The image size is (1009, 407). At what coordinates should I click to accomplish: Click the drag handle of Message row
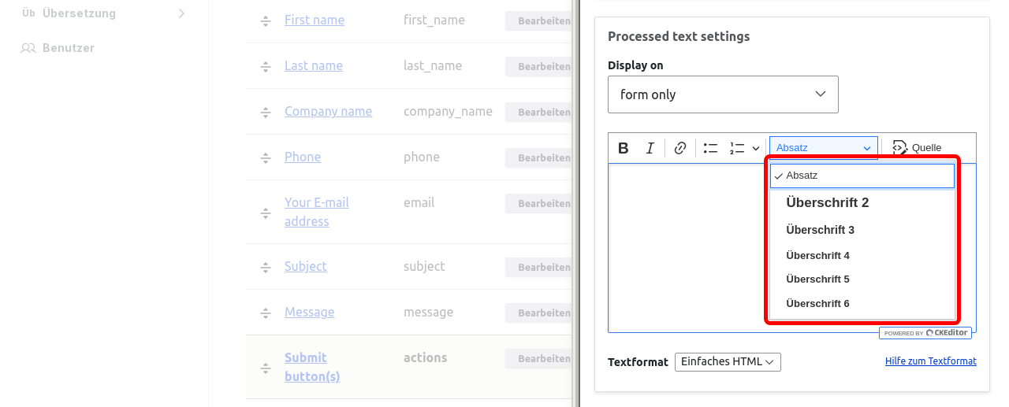click(266, 313)
